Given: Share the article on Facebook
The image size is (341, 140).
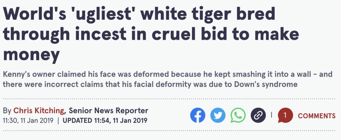Looking at the screenshot, I should [x=198, y=116].
